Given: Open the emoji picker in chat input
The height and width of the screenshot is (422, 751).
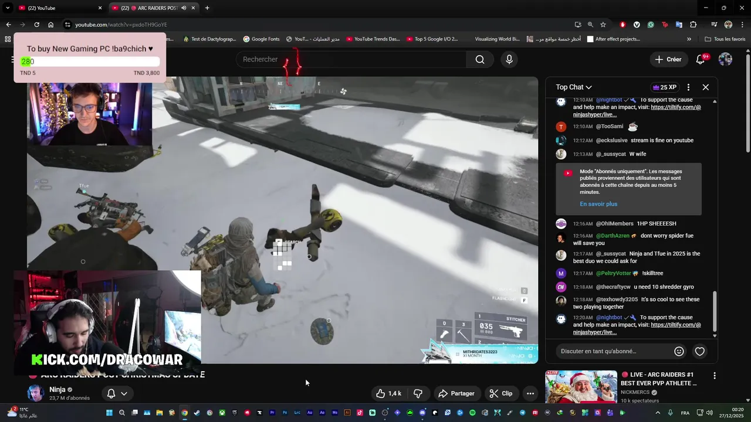Looking at the screenshot, I should (x=679, y=351).
